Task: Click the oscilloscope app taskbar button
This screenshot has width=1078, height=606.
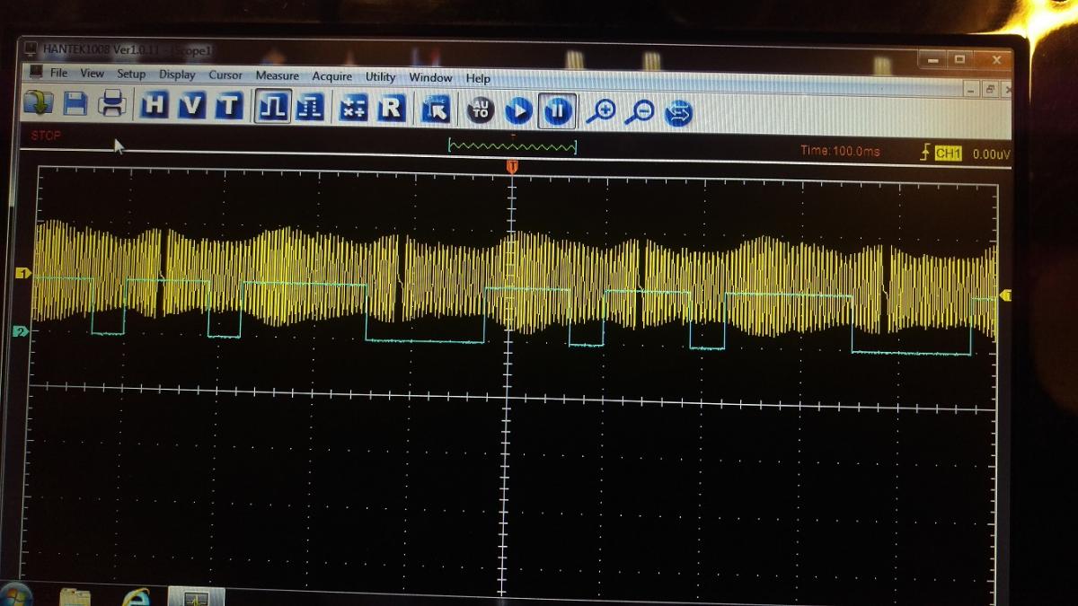Action: 197,598
